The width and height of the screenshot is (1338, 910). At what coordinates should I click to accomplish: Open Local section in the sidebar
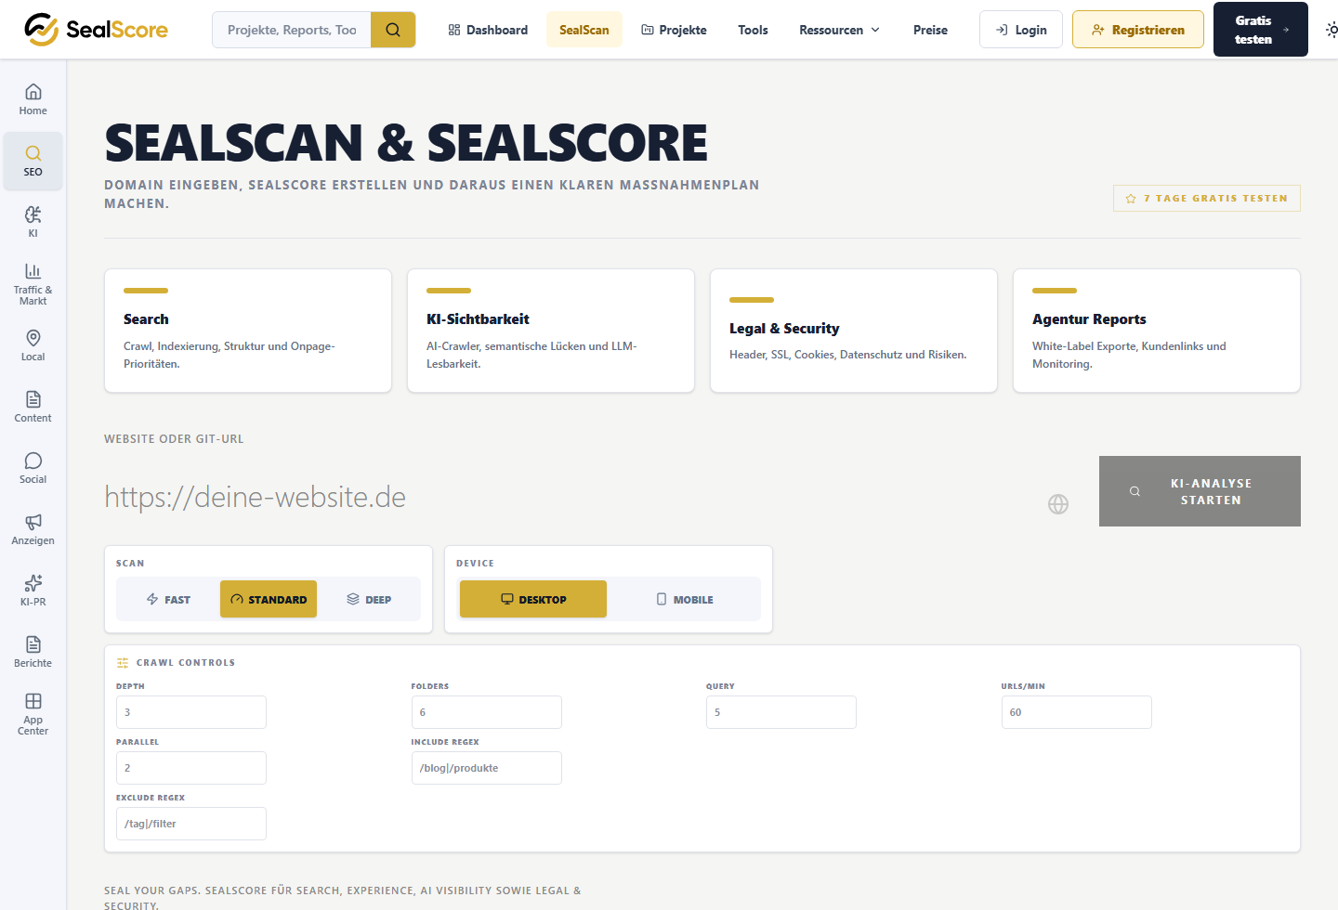point(33,344)
